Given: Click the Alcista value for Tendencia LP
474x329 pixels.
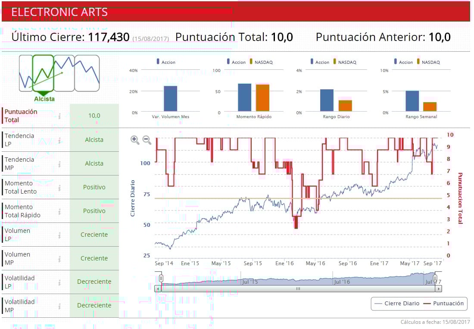Looking at the screenshot, I should (x=94, y=140).
